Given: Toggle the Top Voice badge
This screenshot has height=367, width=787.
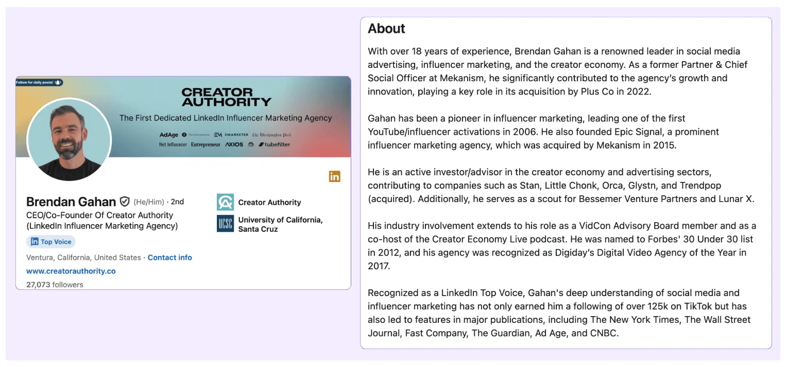Looking at the screenshot, I should click(50, 242).
